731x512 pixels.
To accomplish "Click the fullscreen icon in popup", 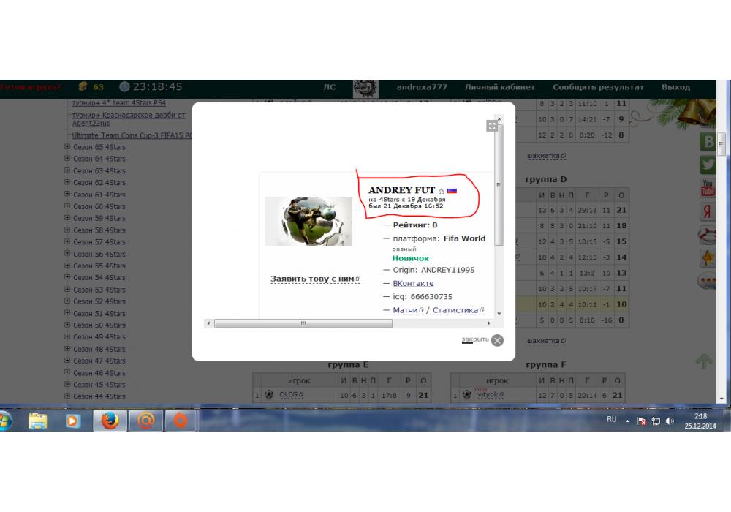I will (492, 125).
